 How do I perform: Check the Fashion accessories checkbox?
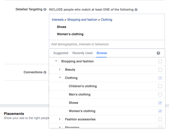pos(160,119)
